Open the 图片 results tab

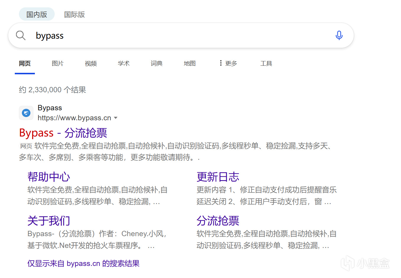tap(58, 63)
